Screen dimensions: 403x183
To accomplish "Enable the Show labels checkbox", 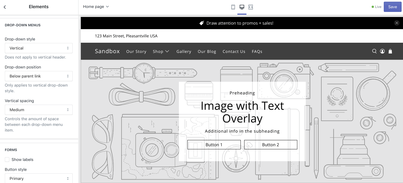I will tap(7, 160).
